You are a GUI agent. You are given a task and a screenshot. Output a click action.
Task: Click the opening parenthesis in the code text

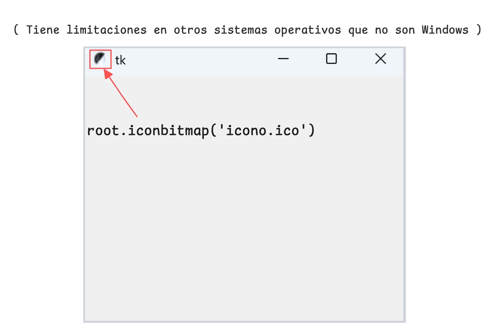[213, 131]
